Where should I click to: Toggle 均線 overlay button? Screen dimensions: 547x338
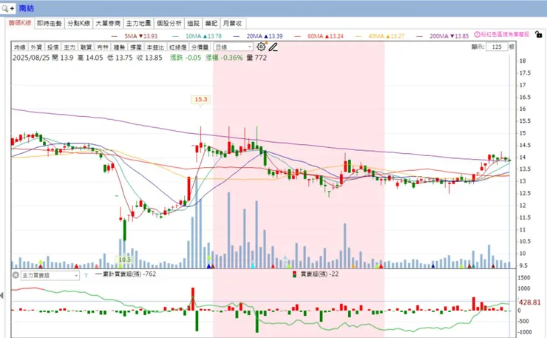19,47
